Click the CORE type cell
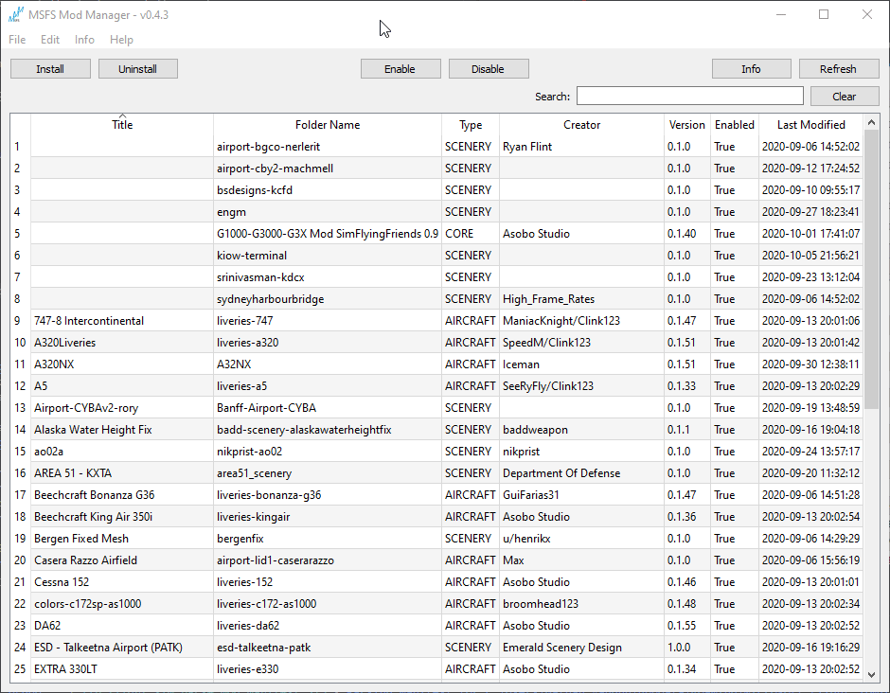Viewport: 890px width, 693px height. (471, 233)
